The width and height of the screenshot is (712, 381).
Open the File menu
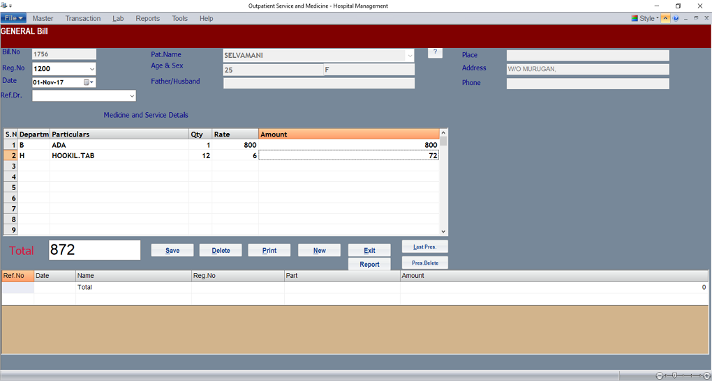pos(13,18)
